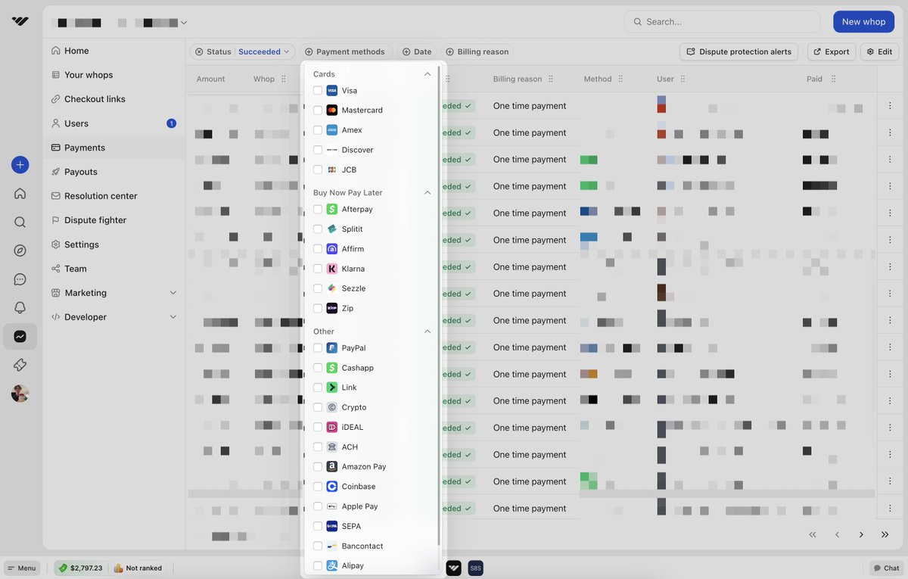The height and width of the screenshot is (579, 908).
Task: Go to next page arrow
Action: pos(861,534)
